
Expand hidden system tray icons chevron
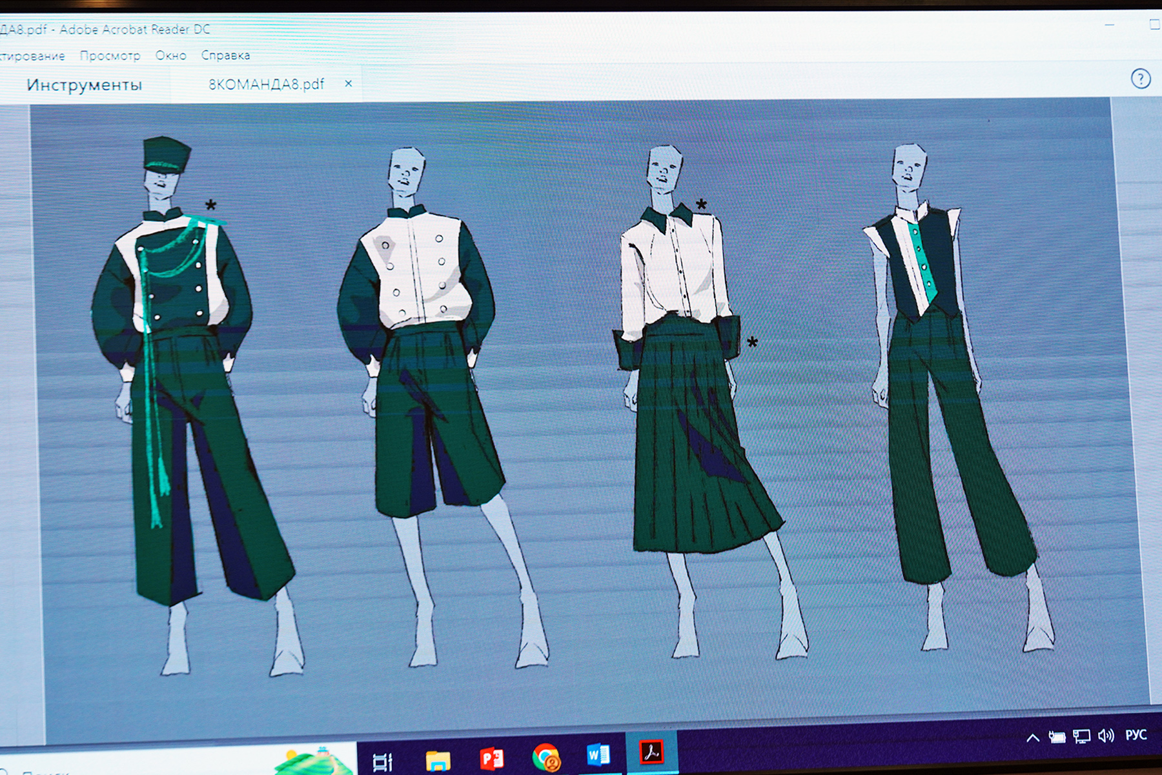(x=1032, y=738)
